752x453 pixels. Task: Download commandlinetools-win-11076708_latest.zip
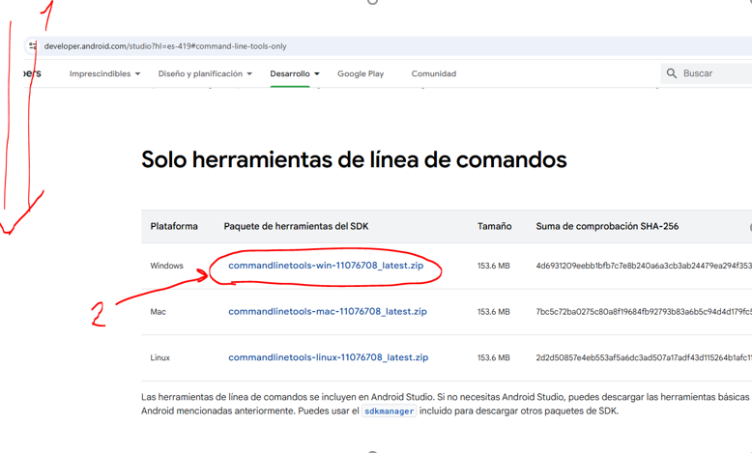[x=326, y=266]
